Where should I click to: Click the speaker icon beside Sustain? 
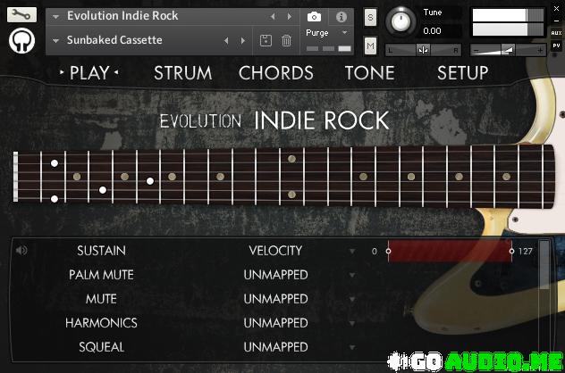(x=21, y=251)
